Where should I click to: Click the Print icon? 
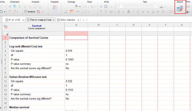[x=188, y=6]
